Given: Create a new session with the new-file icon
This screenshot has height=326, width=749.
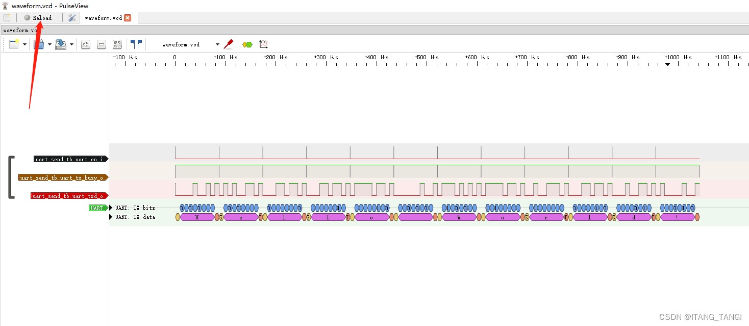Looking at the screenshot, I should point(13,44).
